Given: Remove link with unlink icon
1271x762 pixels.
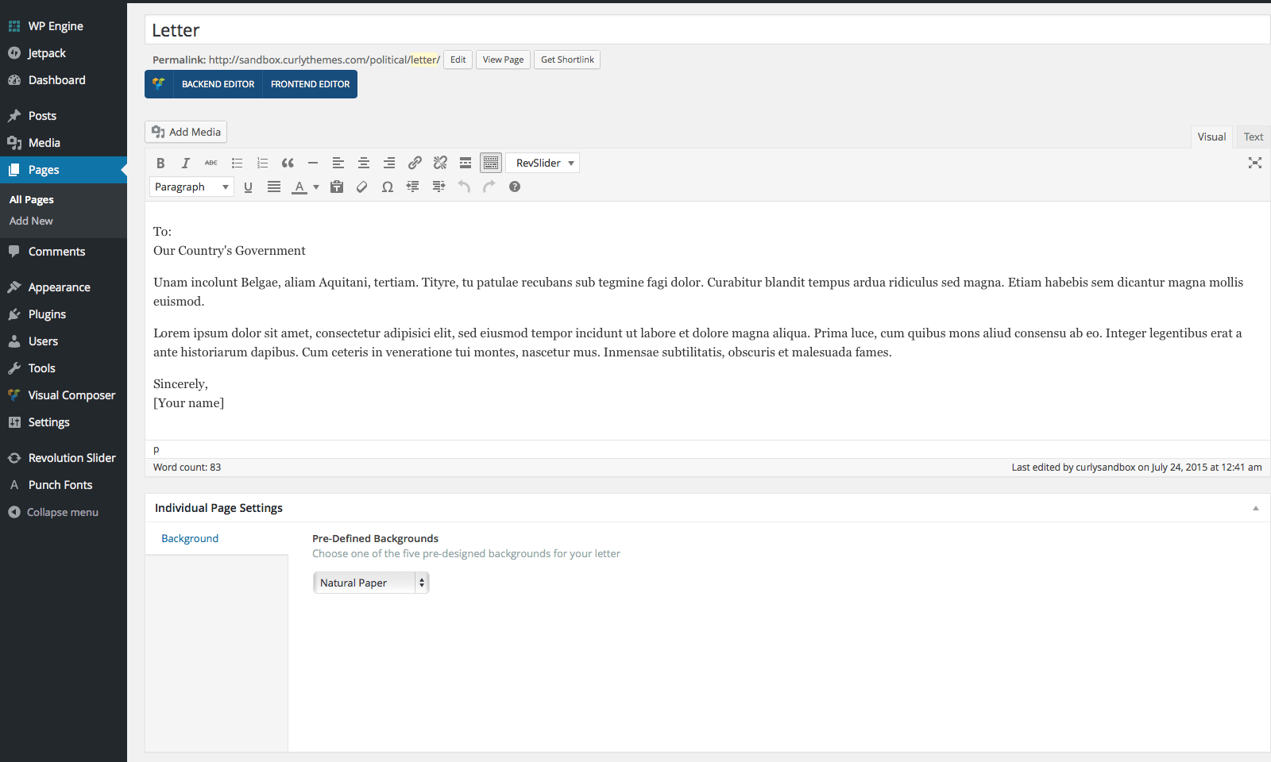Looking at the screenshot, I should click(440, 163).
